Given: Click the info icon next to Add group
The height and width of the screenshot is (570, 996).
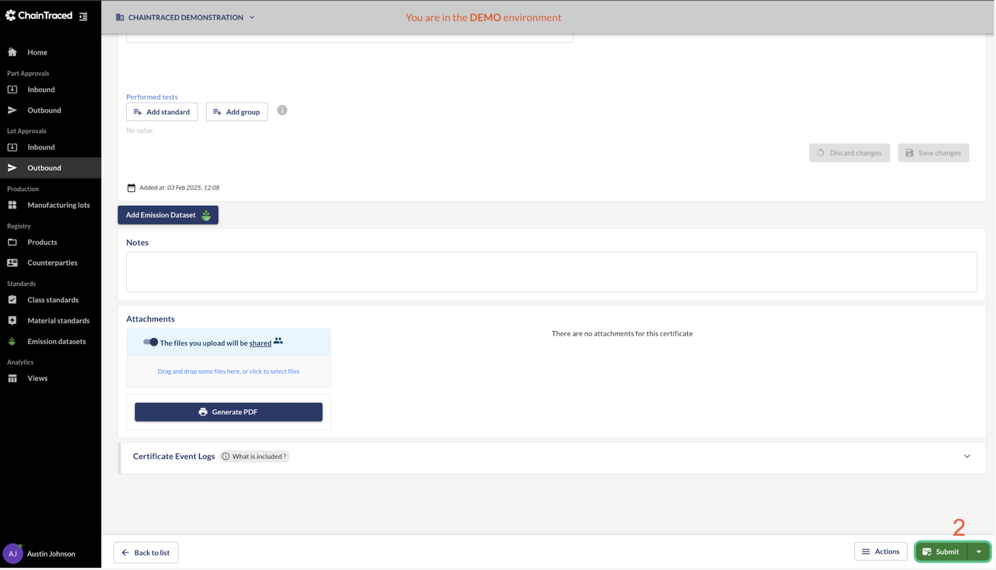Looking at the screenshot, I should pos(282,110).
